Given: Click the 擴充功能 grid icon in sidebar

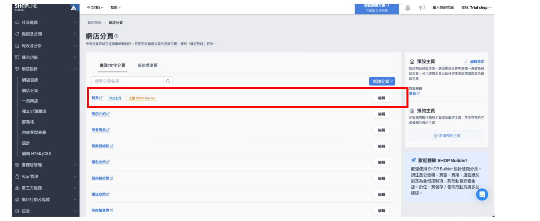Looking at the screenshot, I should coord(17,58).
